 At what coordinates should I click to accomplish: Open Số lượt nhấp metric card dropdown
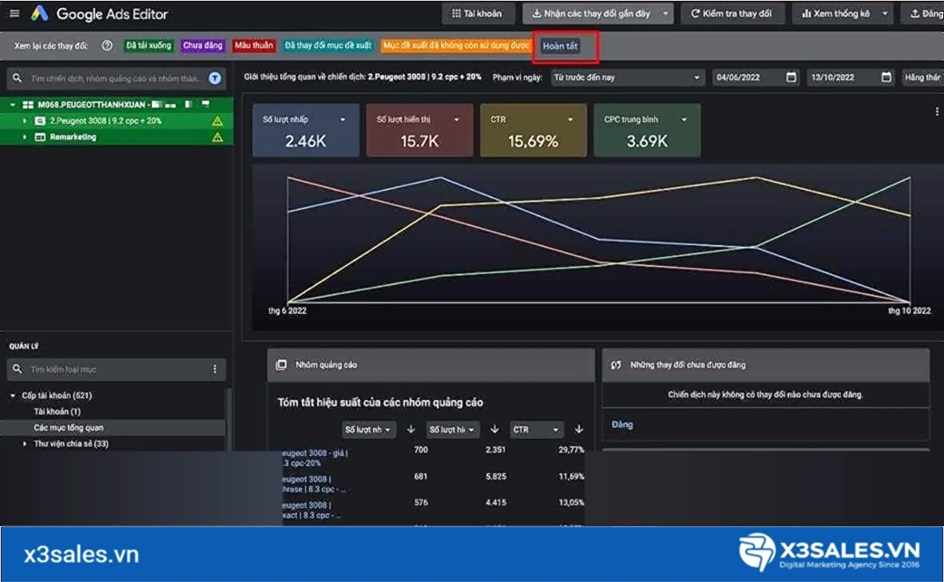point(343,120)
